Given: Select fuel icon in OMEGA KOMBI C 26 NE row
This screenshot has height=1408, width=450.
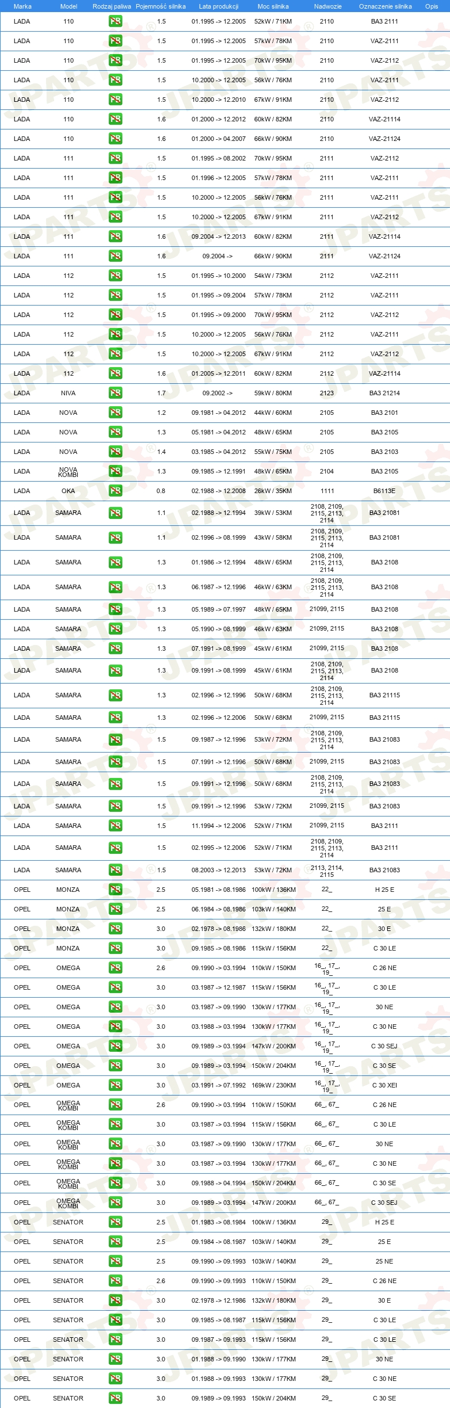Looking at the screenshot, I should point(115,1105).
